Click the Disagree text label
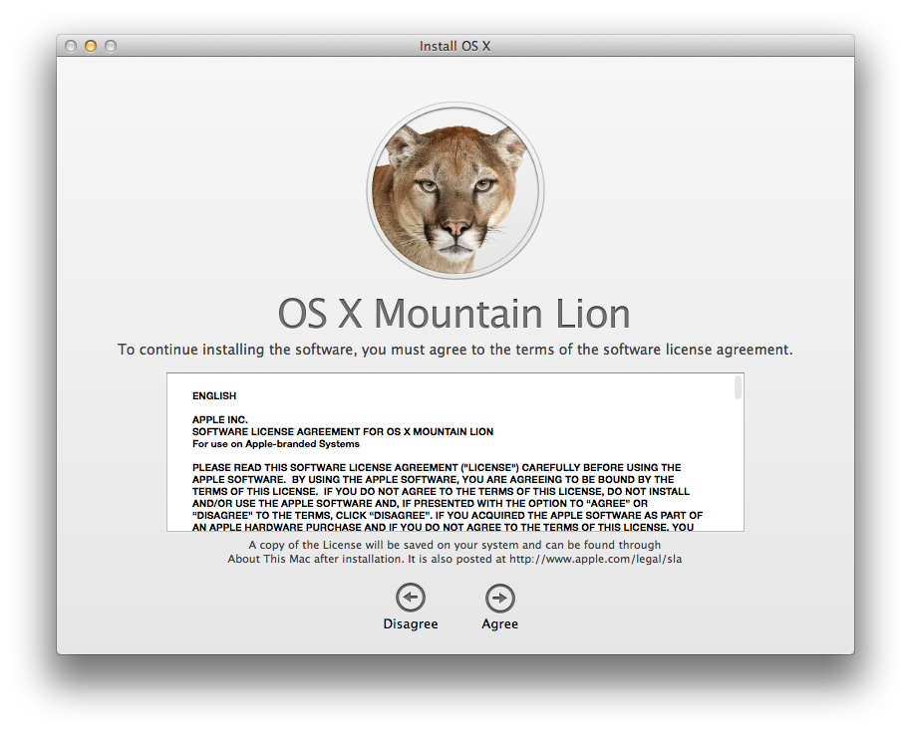This screenshot has width=911, height=733. (411, 623)
